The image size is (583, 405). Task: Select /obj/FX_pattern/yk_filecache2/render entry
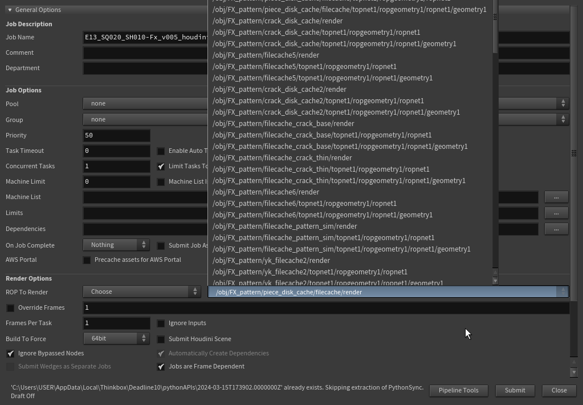(x=350, y=261)
